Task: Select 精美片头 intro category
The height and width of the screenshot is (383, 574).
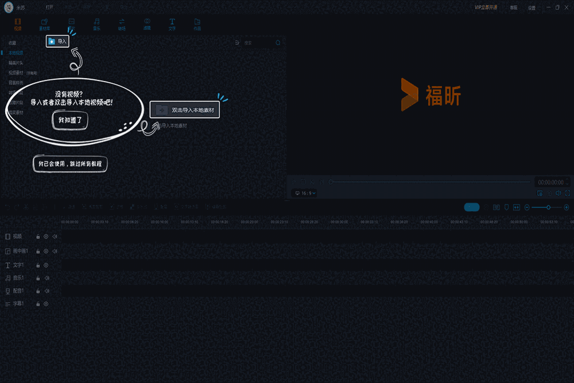Action: [15, 63]
